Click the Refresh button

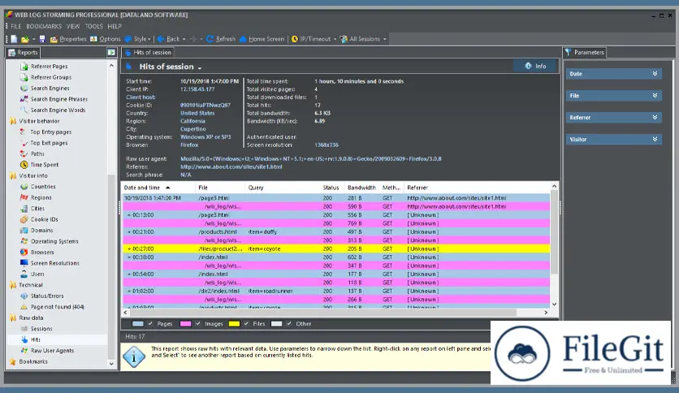pyautogui.click(x=221, y=39)
